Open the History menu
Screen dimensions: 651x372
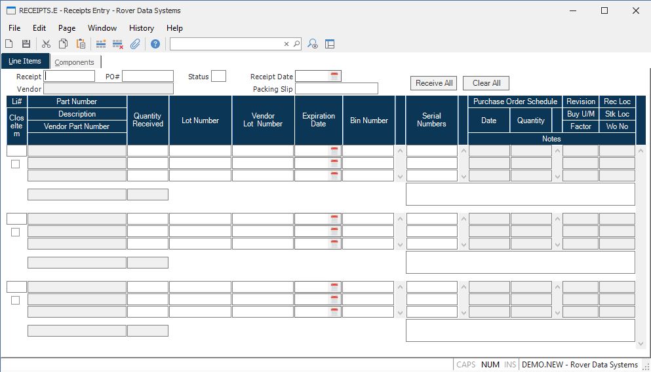(141, 28)
